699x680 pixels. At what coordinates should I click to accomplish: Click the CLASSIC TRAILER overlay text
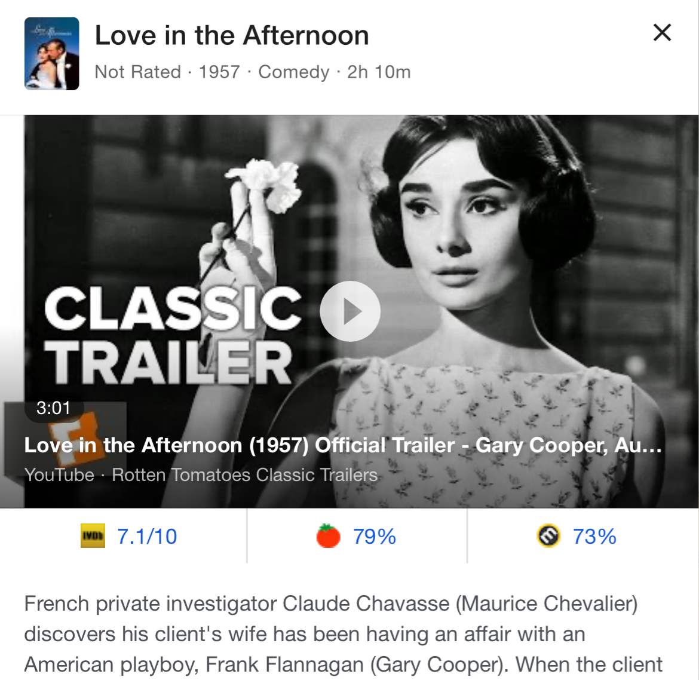click(173, 335)
